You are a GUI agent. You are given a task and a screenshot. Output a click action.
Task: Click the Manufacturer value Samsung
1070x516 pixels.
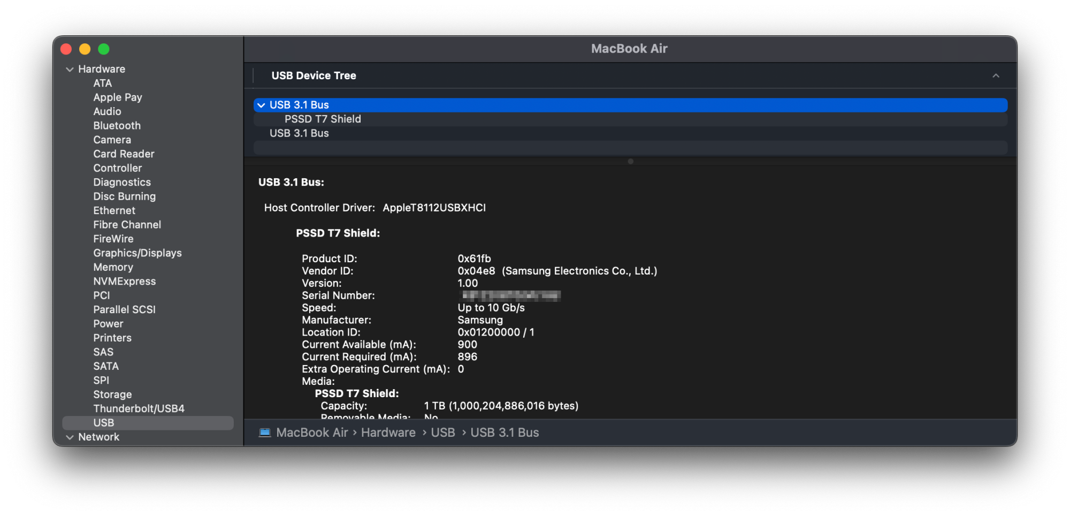click(480, 320)
